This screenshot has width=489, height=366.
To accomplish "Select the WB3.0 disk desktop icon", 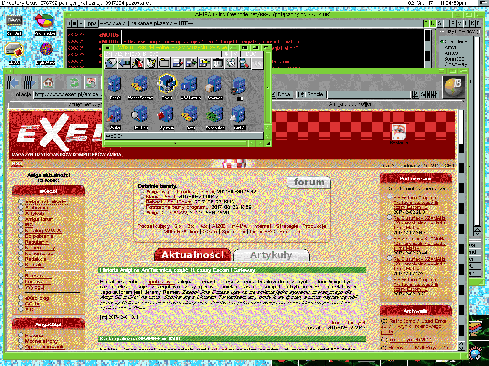I will tap(14, 53).
